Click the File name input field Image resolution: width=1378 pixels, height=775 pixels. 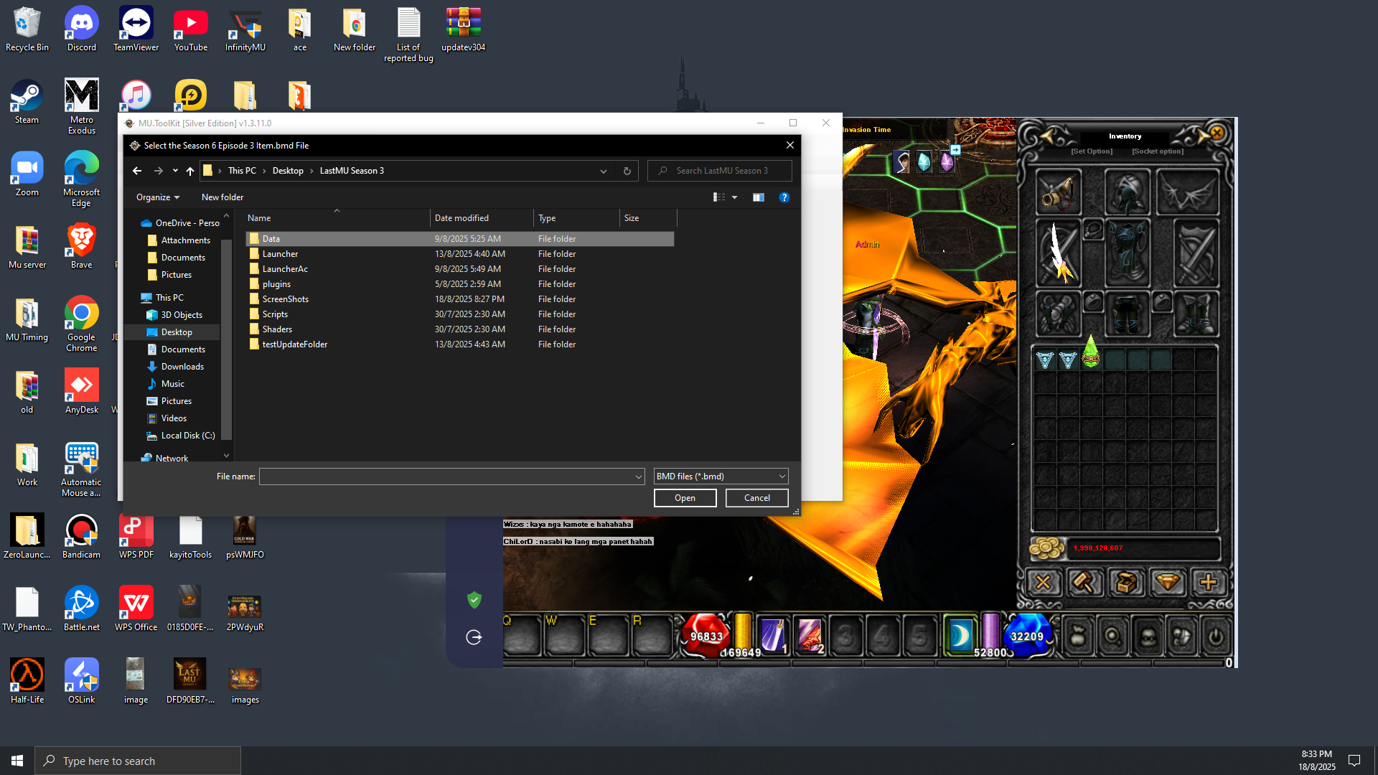[446, 476]
